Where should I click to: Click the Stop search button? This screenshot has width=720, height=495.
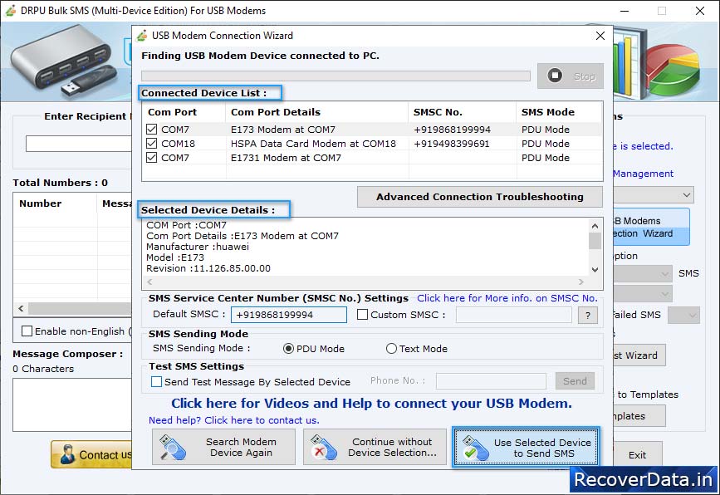point(571,76)
